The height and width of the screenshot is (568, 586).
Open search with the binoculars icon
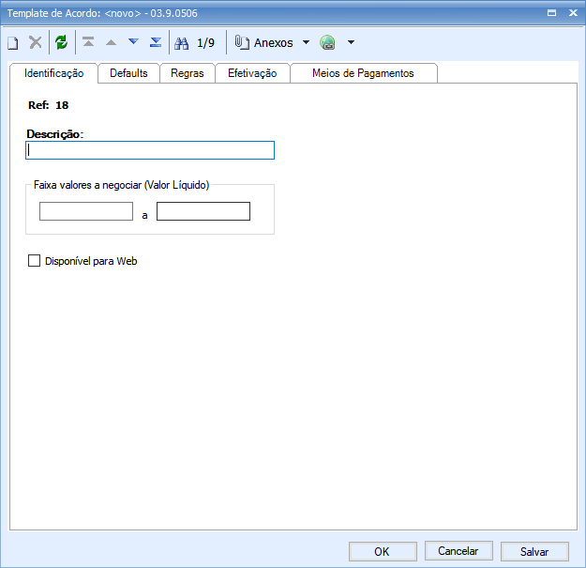(182, 43)
